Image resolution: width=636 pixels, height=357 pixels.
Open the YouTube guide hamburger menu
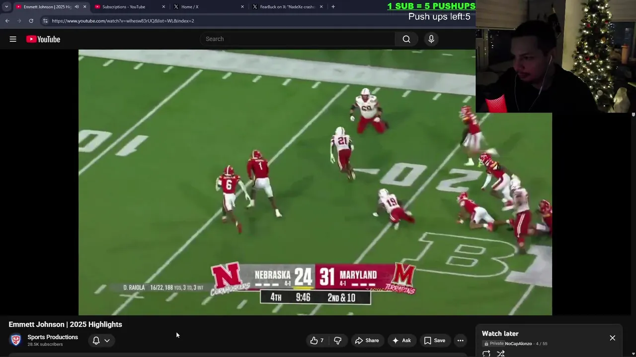point(13,39)
